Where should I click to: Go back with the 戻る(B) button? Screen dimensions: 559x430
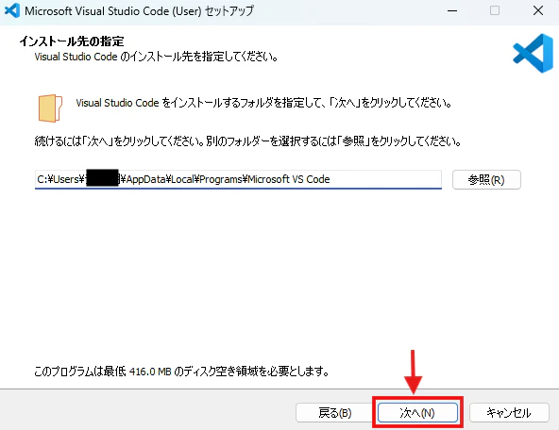[x=335, y=413]
